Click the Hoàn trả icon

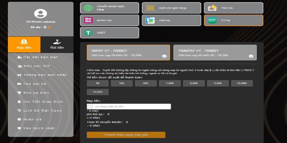pyautogui.click(x=19, y=119)
